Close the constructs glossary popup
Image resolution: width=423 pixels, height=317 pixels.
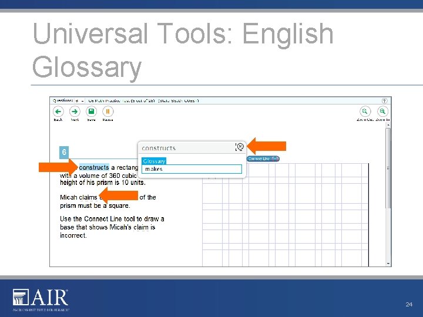[x=240, y=147]
